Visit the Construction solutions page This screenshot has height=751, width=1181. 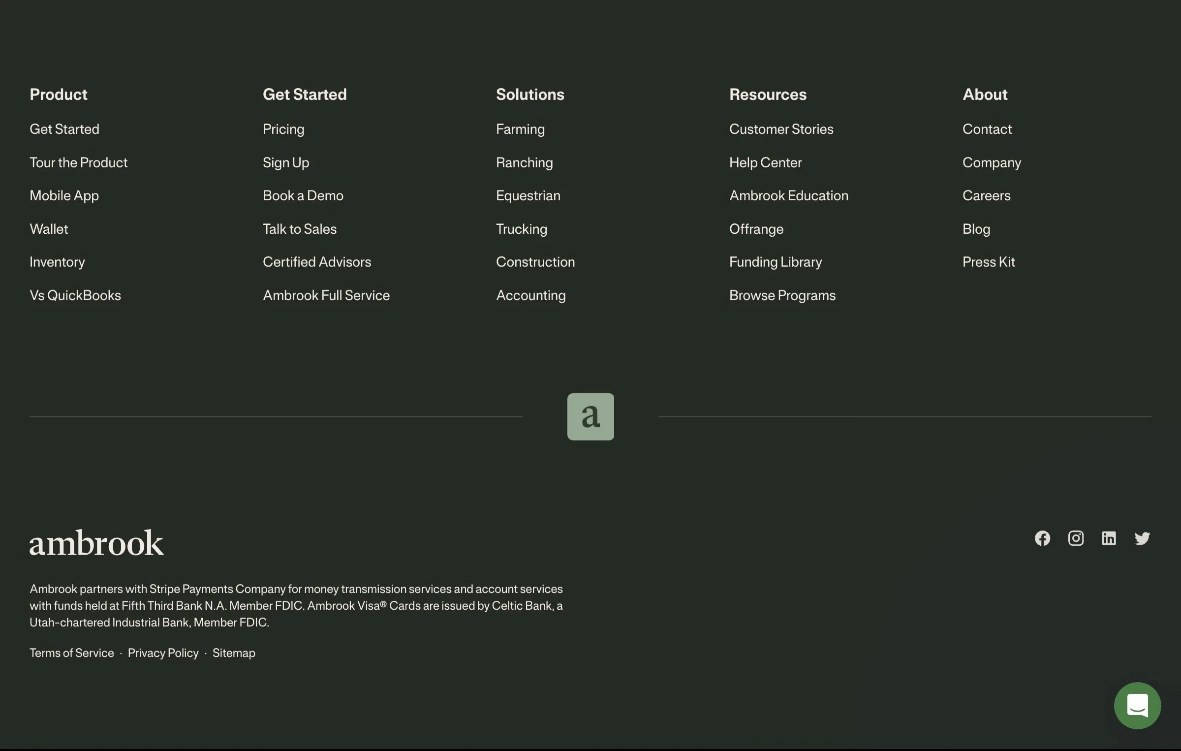535,262
